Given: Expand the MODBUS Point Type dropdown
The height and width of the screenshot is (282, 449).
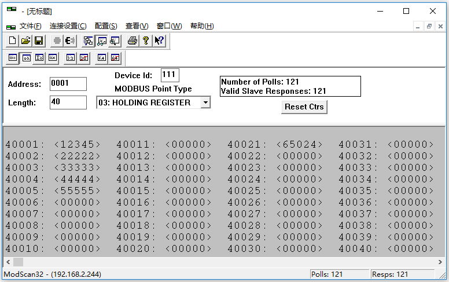Looking at the screenshot, I should click(205, 102).
